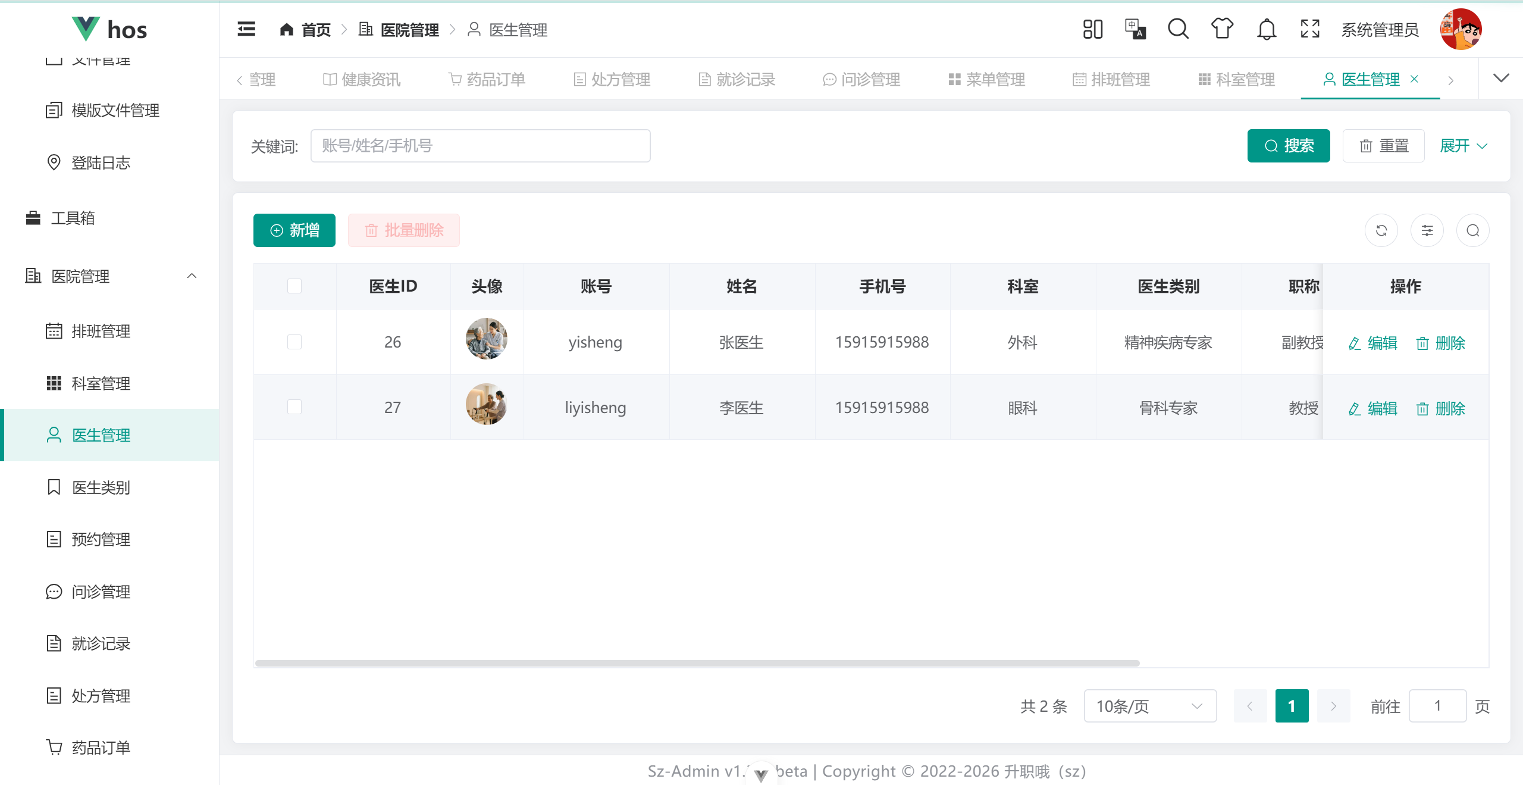Refresh the doctor table

click(x=1381, y=230)
